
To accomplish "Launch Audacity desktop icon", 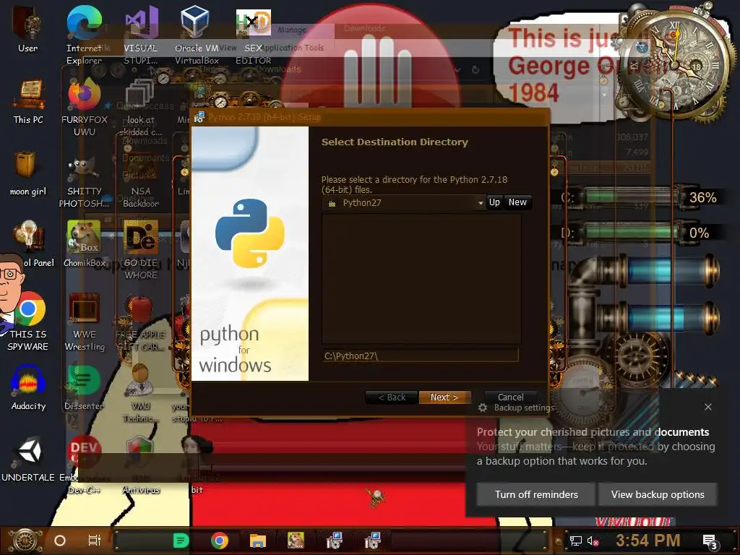I will coord(28,388).
